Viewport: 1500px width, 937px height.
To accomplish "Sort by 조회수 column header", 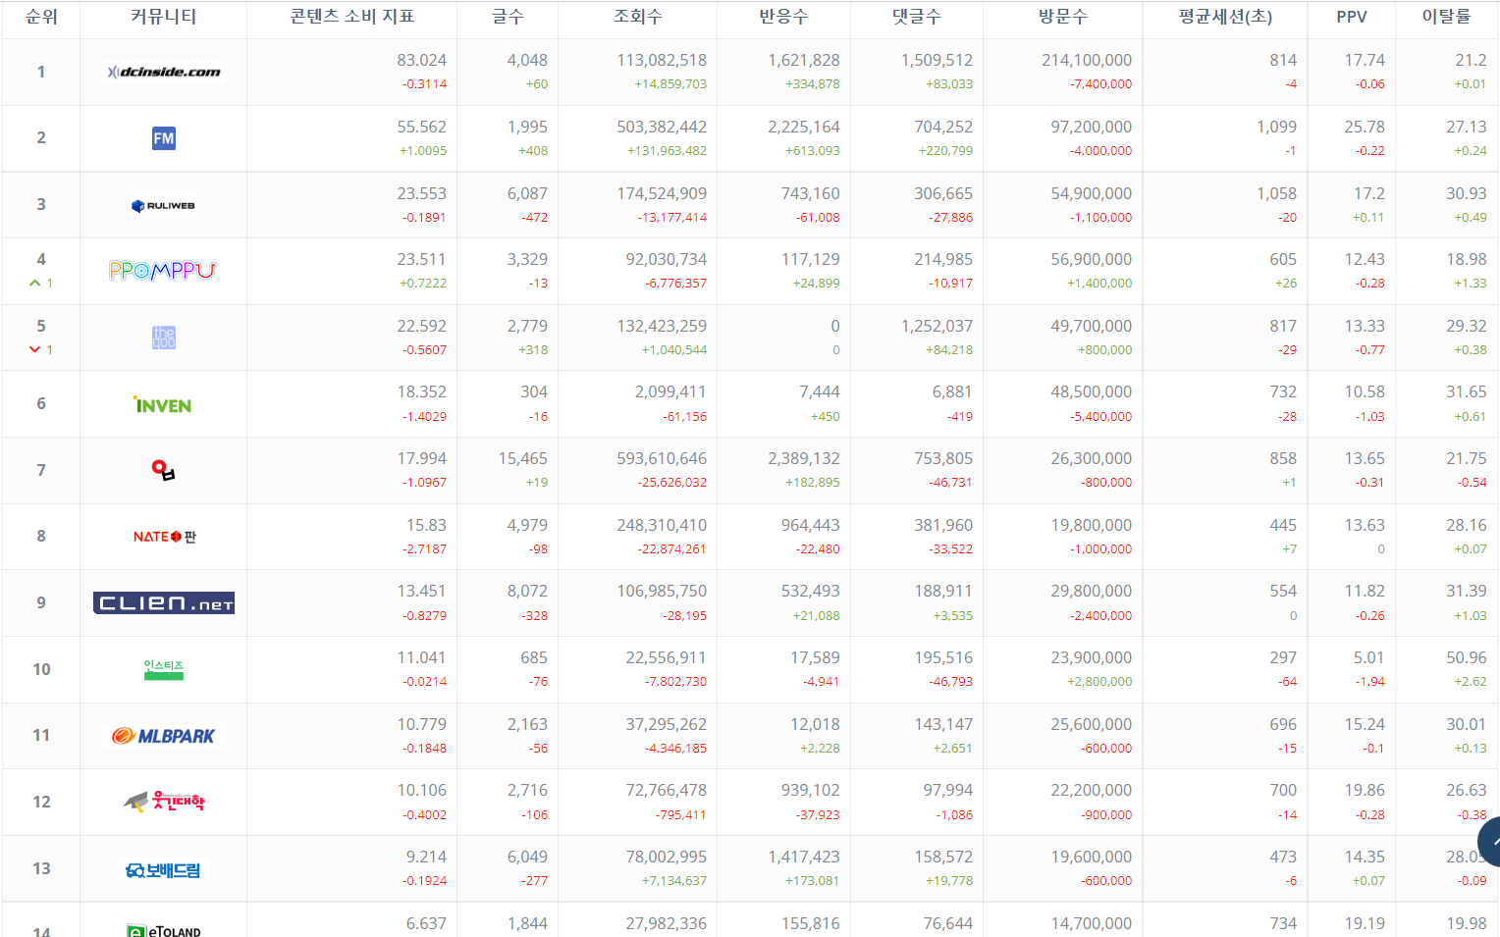I will (637, 17).
